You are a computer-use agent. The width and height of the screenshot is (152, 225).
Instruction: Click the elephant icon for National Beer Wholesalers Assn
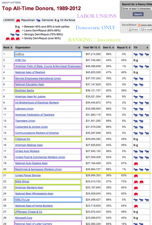pos(136,194)
